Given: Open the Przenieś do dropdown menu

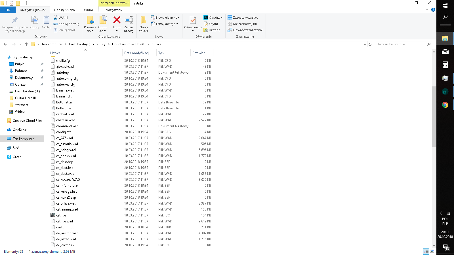Looking at the screenshot, I should tap(90, 31).
